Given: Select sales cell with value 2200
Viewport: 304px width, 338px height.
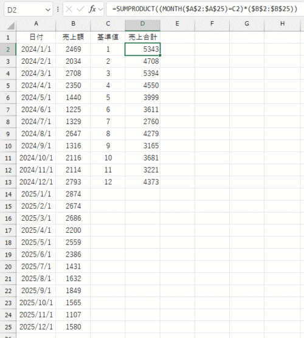Looking at the screenshot, I should pos(74,230).
